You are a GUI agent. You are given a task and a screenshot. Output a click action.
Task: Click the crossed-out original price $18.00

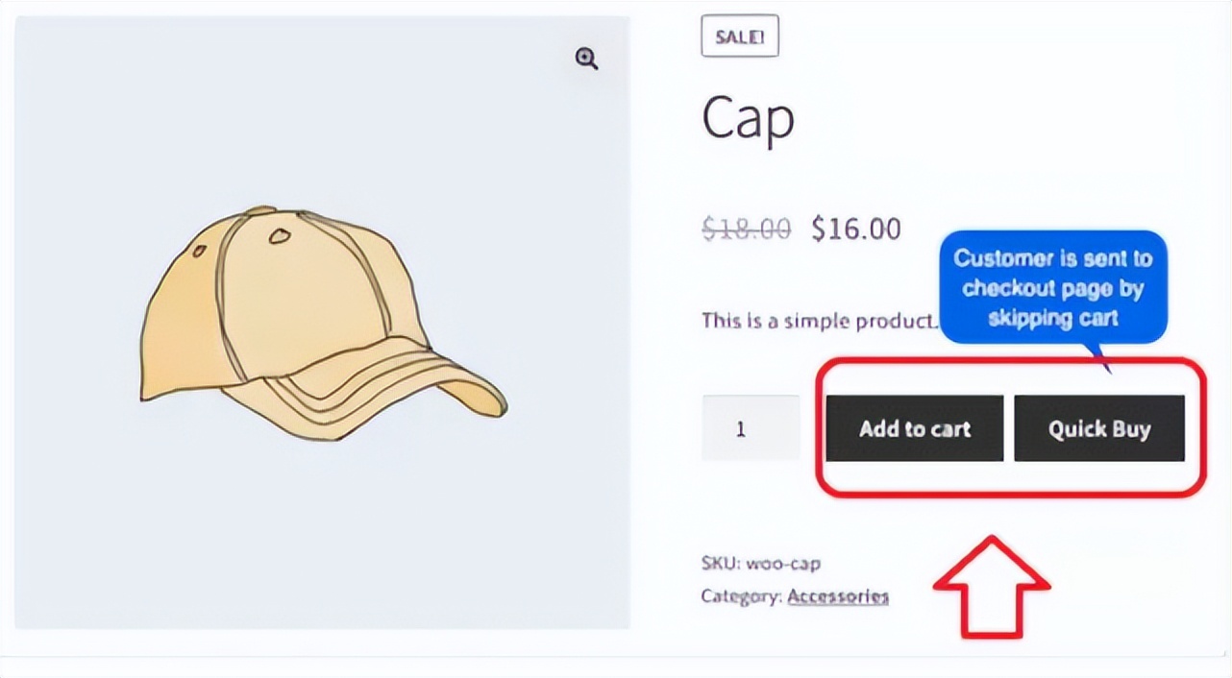pos(745,229)
